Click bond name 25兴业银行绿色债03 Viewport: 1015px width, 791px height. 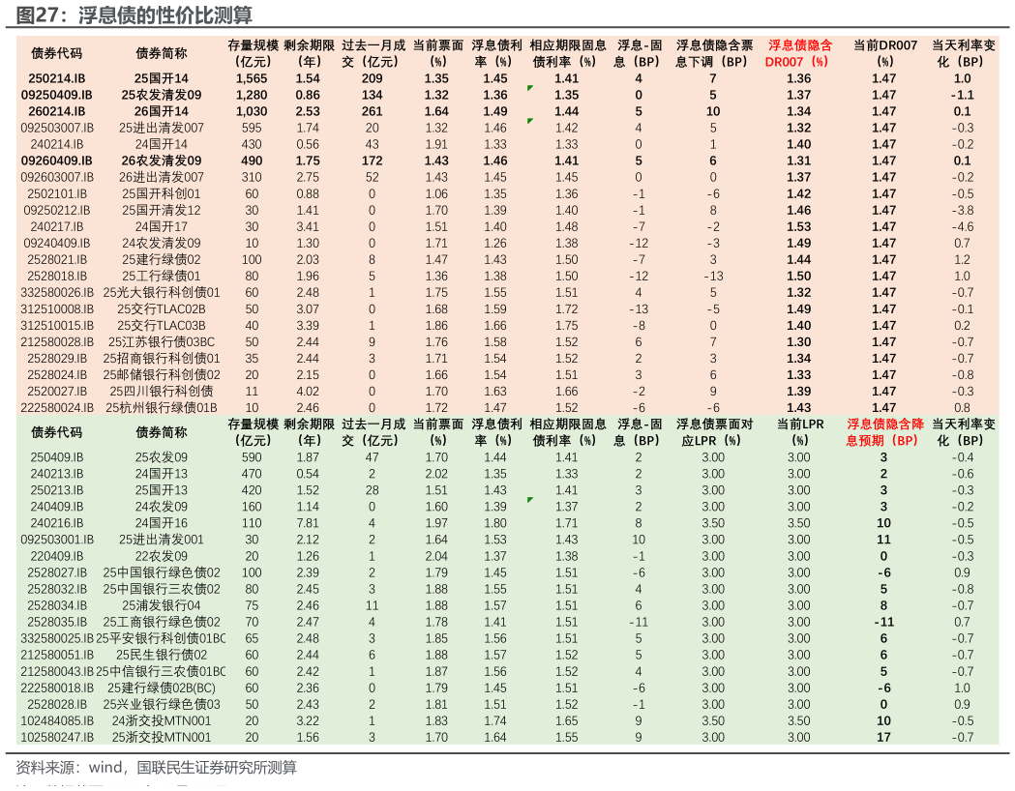(x=162, y=705)
